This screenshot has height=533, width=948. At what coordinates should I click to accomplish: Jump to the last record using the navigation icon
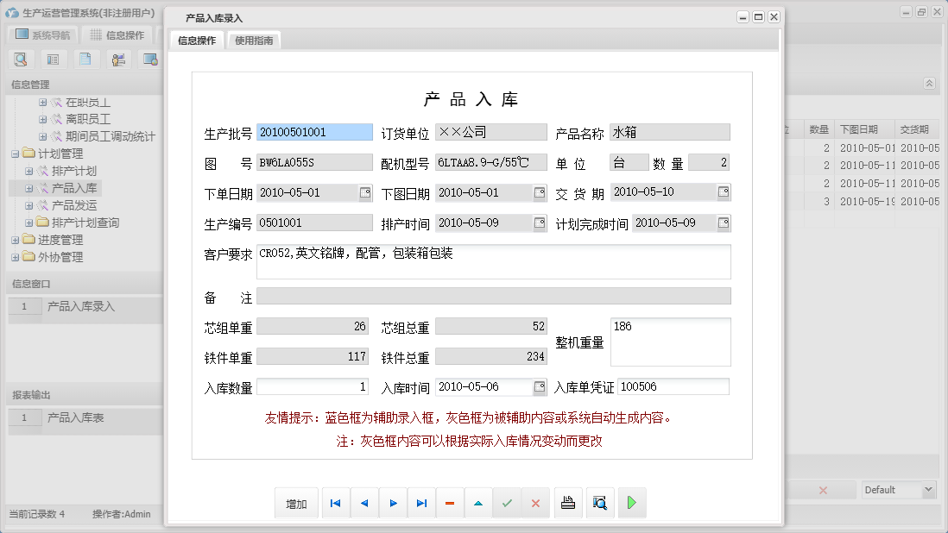[x=421, y=502]
